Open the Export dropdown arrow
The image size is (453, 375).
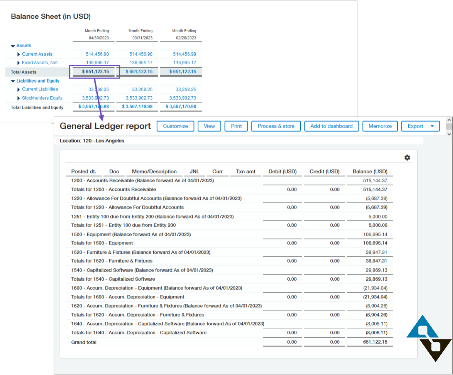[x=432, y=126]
